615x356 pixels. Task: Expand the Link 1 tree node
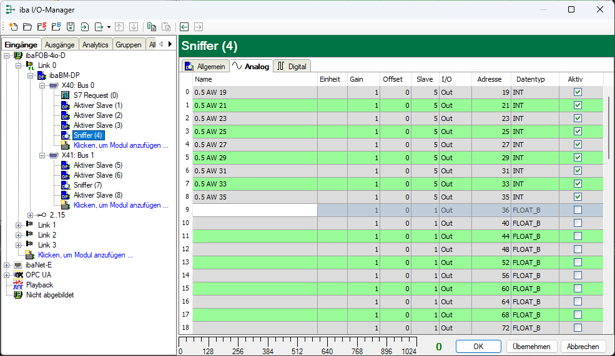coord(19,225)
